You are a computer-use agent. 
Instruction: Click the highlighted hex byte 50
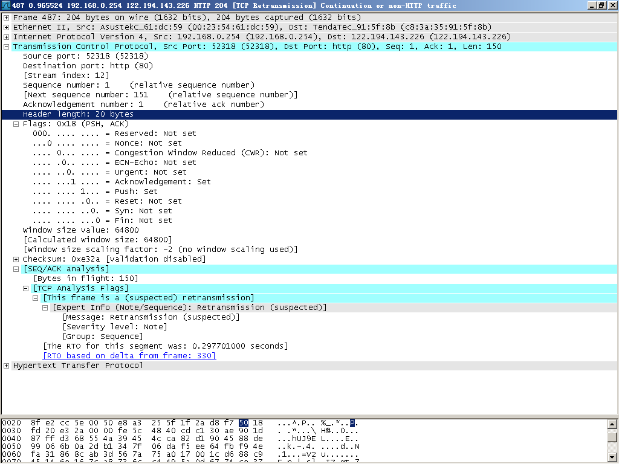(x=244, y=423)
